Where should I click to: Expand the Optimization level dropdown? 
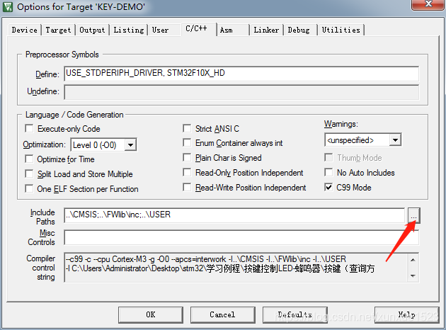pos(130,144)
